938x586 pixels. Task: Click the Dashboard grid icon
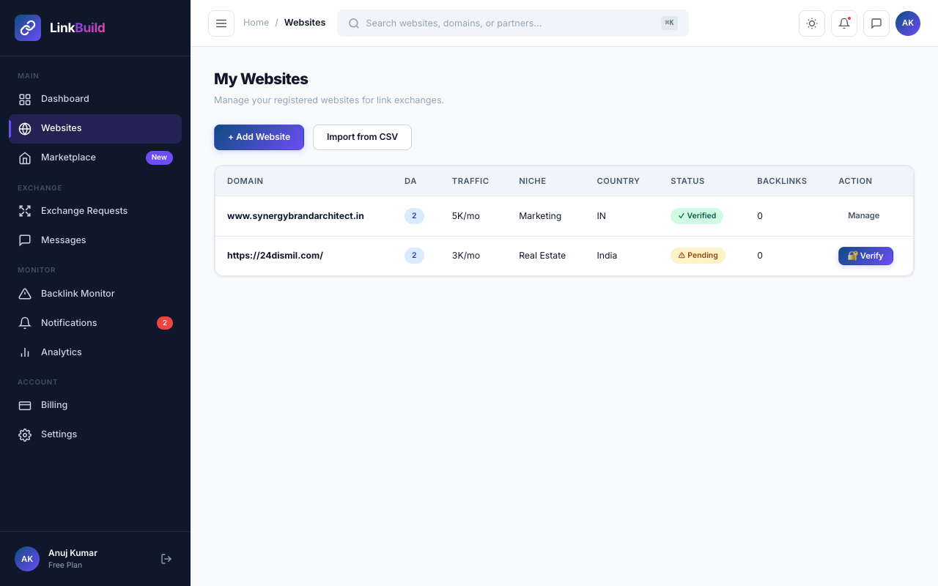tap(25, 99)
